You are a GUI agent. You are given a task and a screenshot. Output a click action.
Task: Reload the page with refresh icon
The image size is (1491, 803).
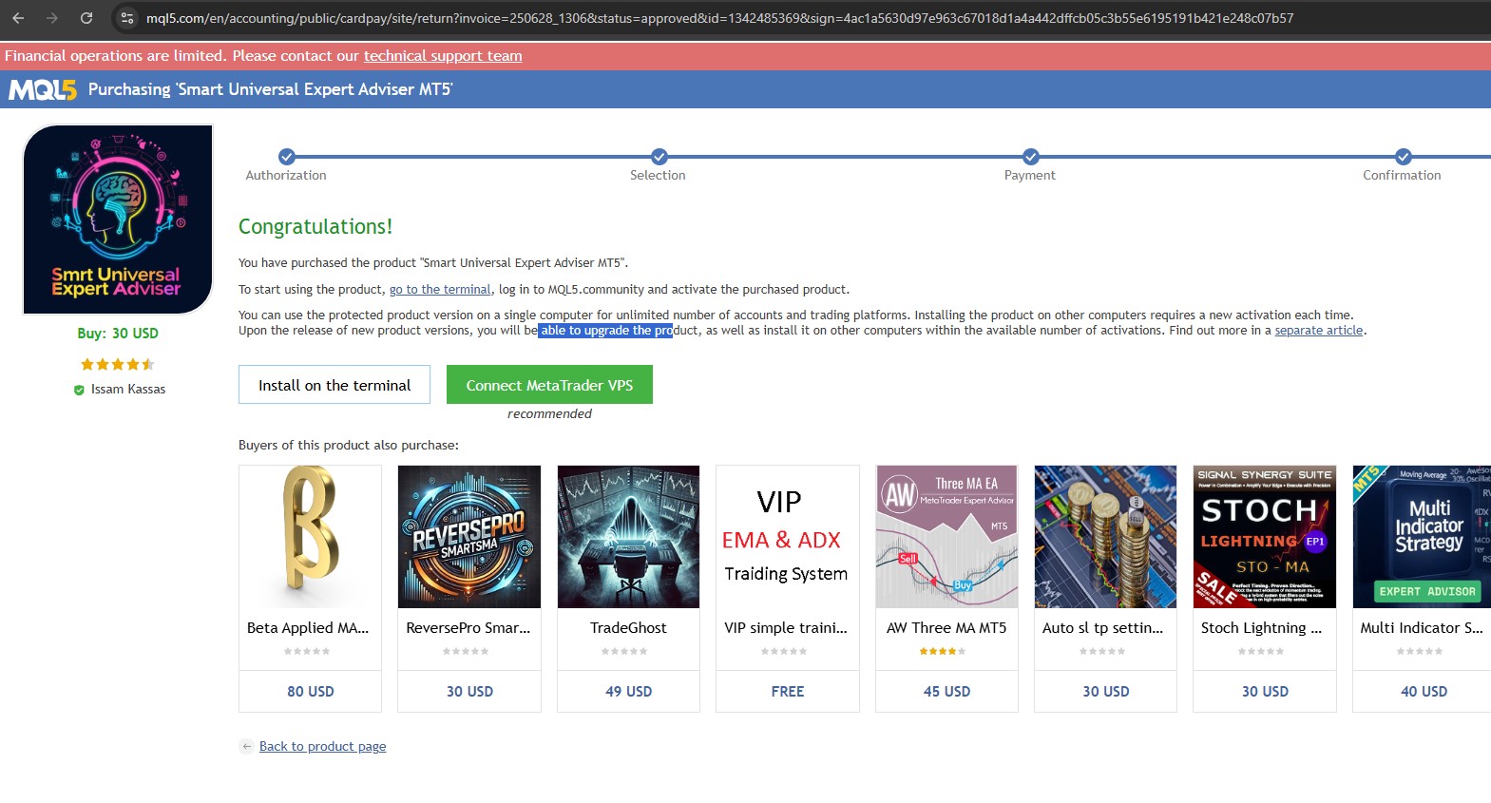[86, 18]
